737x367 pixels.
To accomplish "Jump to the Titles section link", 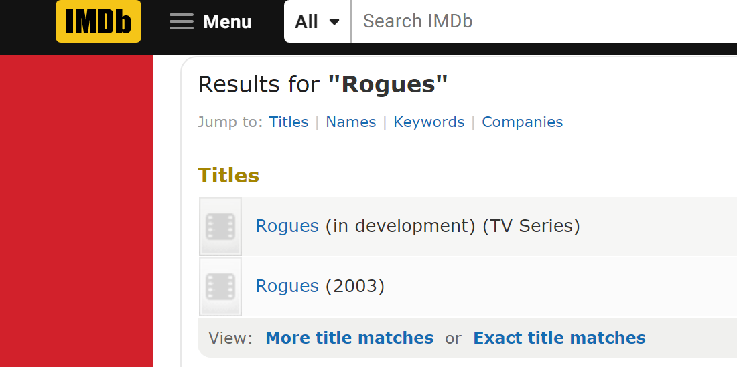I will pyautogui.click(x=289, y=122).
